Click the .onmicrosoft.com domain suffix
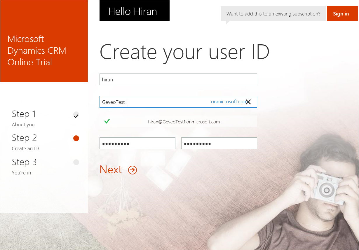Screen dimensions: 359x250 coord(228,102)
